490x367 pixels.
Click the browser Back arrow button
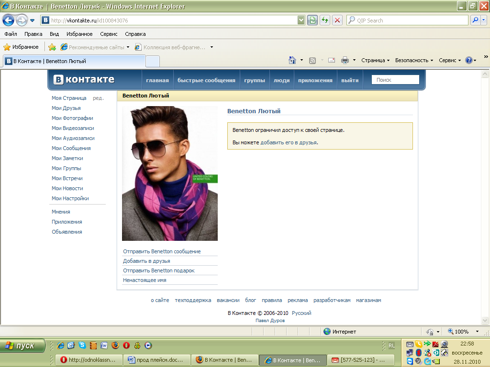point(9,21)
